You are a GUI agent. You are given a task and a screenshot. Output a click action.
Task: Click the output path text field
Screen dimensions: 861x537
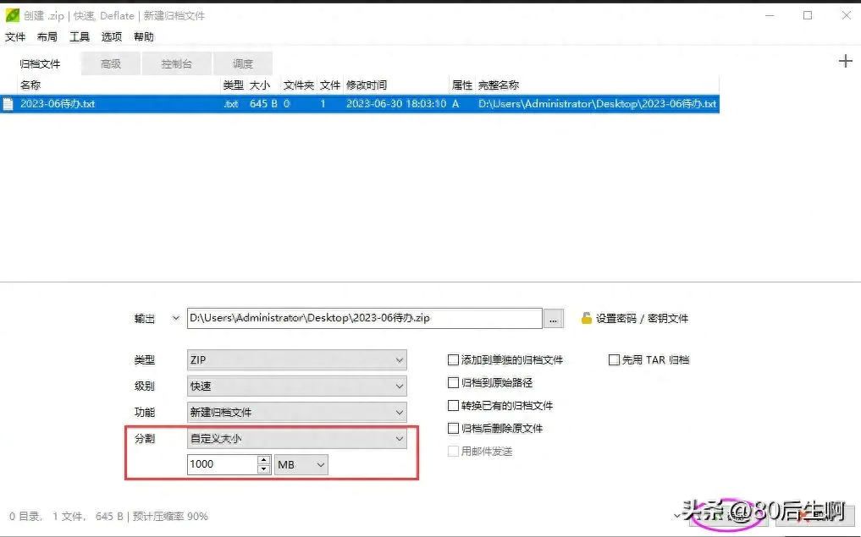click(x=364, y=318)
